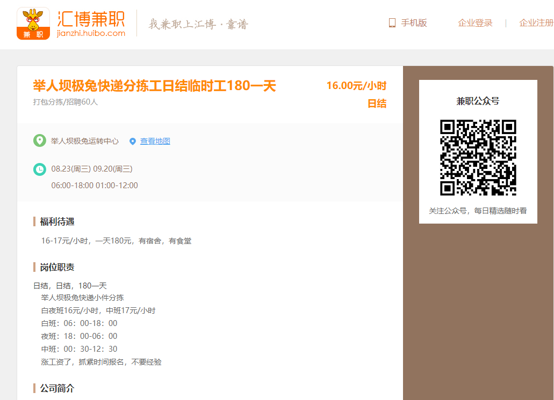Click the 白班：06：00-18：00 shift line
Screen dimensions: 554x400
79,323
